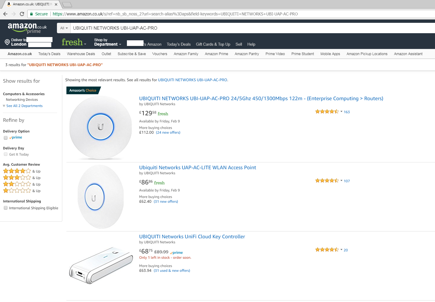Tick the Get It Today checkbox

[6, 154]
